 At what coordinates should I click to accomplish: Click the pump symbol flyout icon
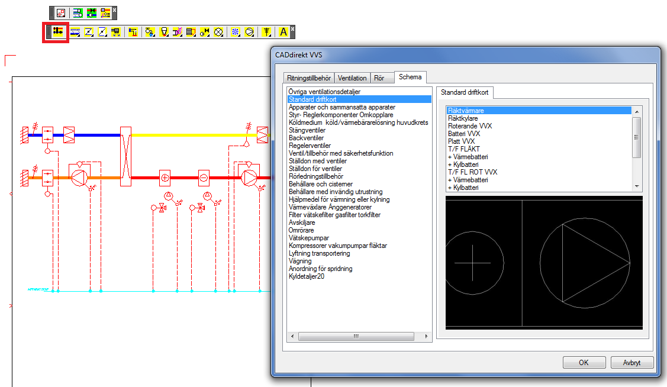(249, 32)
